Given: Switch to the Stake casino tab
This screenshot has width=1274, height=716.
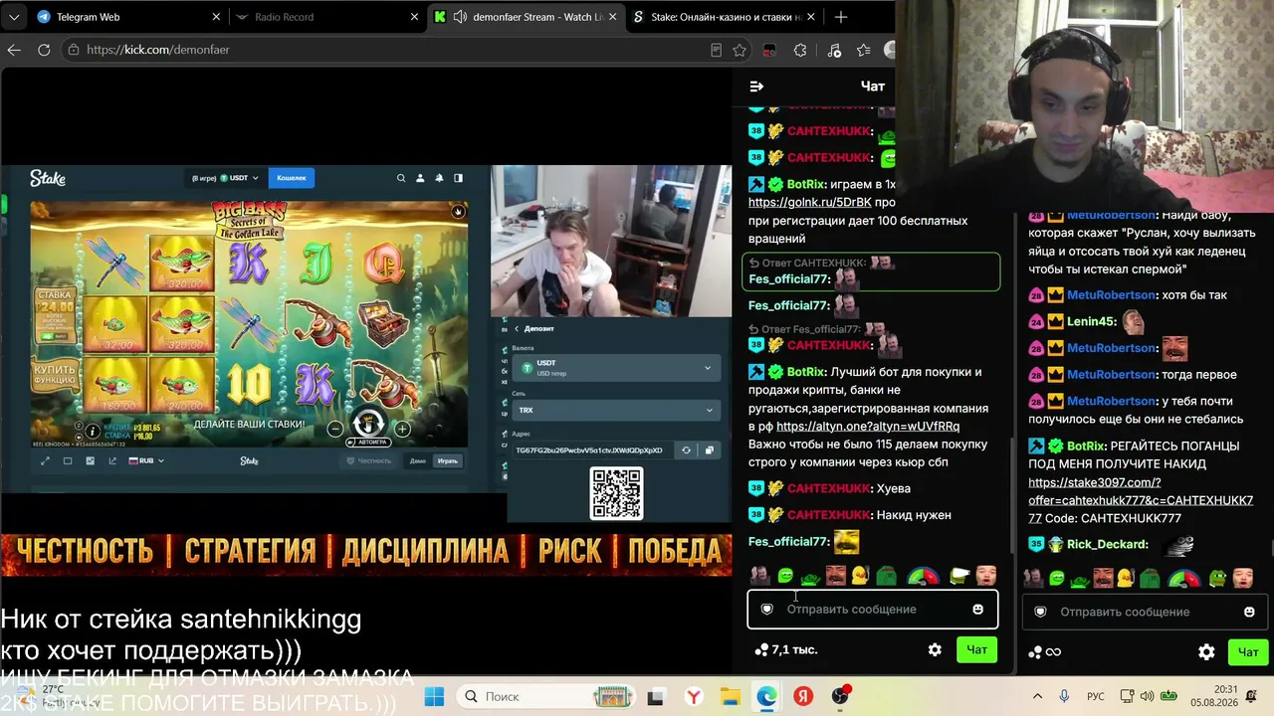Looking at the screenshot, I should [725, 17].
